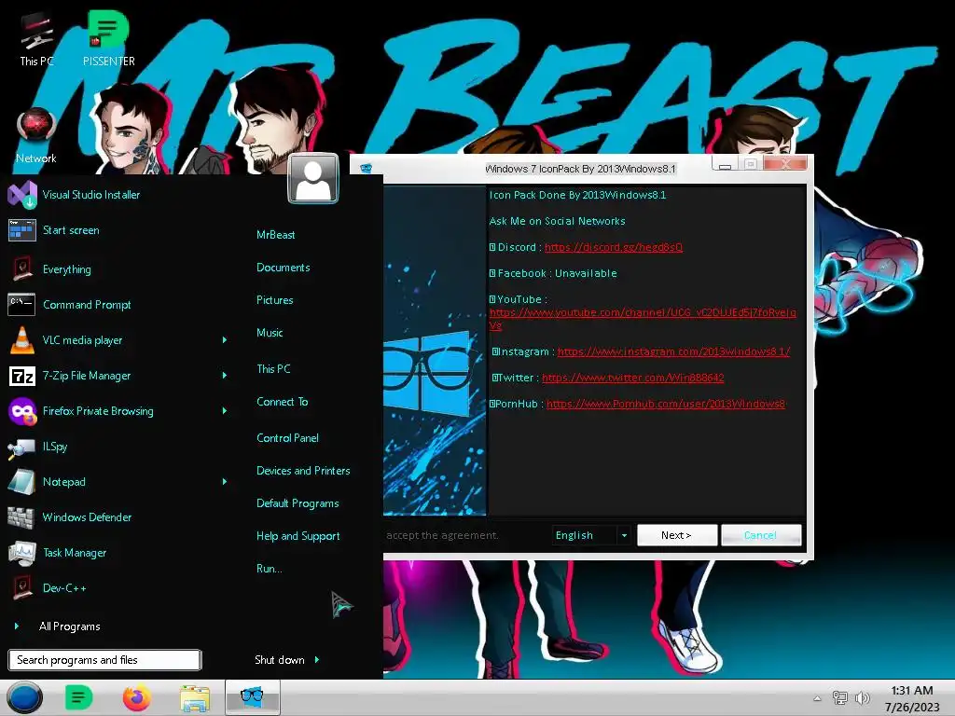Click the ILSpy icon
Viewport: 955px width, 716px height.
(21, 447)
